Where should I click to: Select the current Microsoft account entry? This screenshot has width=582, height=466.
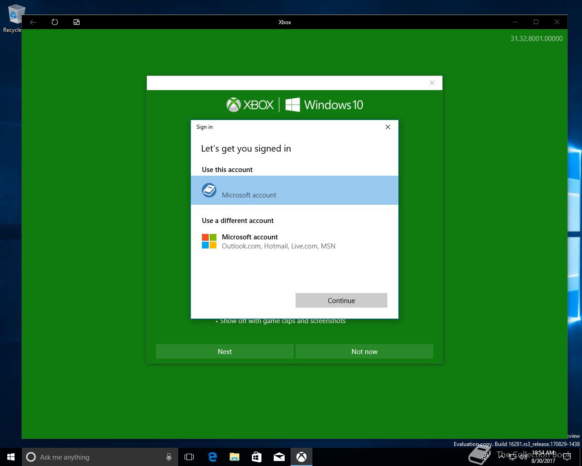295,190
